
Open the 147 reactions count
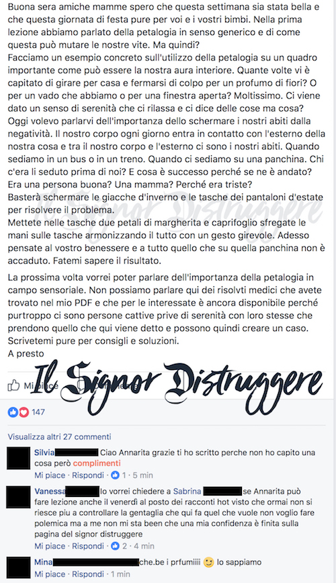[x=38, y=412]
